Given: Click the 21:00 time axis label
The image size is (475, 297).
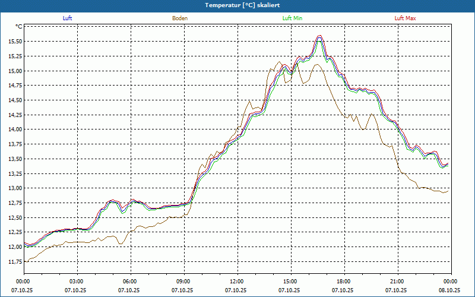Looking at the screenshot, I should [397, 282].
